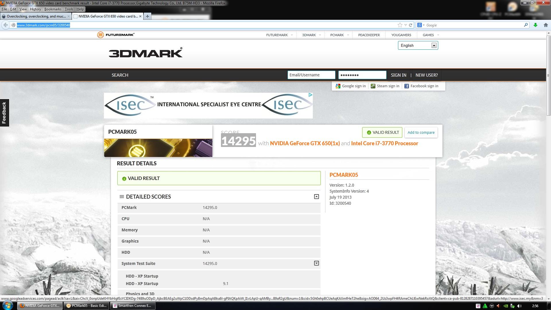The image size is (551, 310).
Task: Collapse the System Test Suite row
Action: (x=316, y=263)
